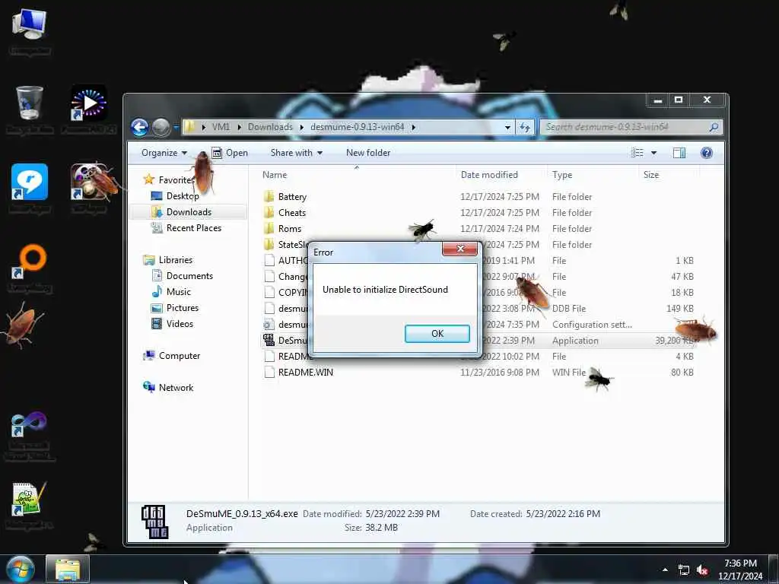Select the Recycle Bin desktop icon
Screen dimensions: 779x584
[30, 109]
